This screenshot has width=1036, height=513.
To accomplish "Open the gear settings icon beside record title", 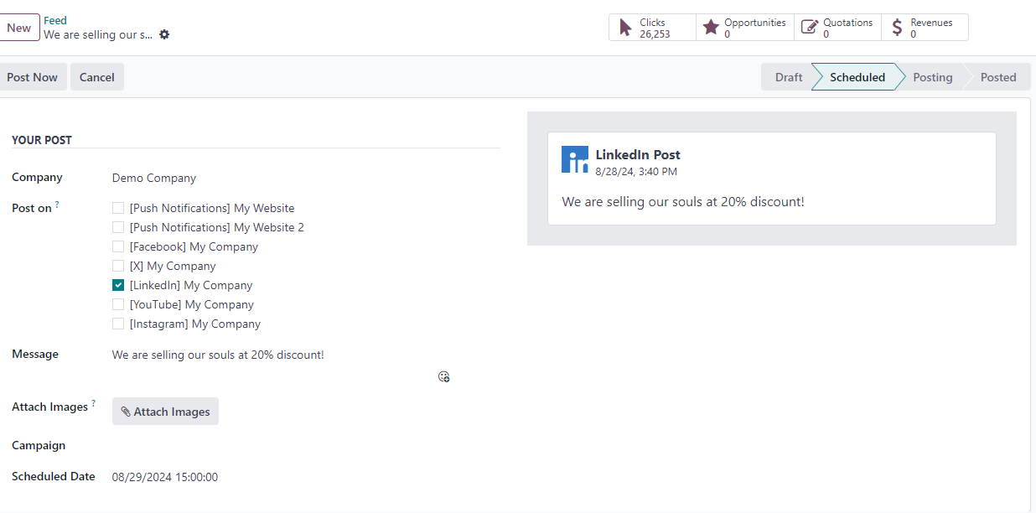I will tap(164, 35).
